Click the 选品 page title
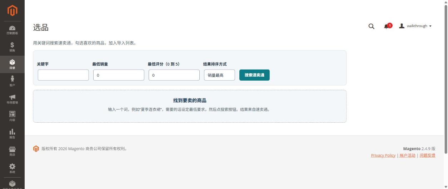This screenshot has width=448, height=189. click(41, 27)
